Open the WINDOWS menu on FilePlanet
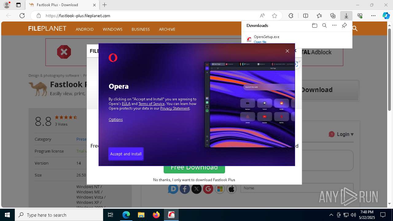This screenshot has width=393, height=221. click(x=113, y=29)
